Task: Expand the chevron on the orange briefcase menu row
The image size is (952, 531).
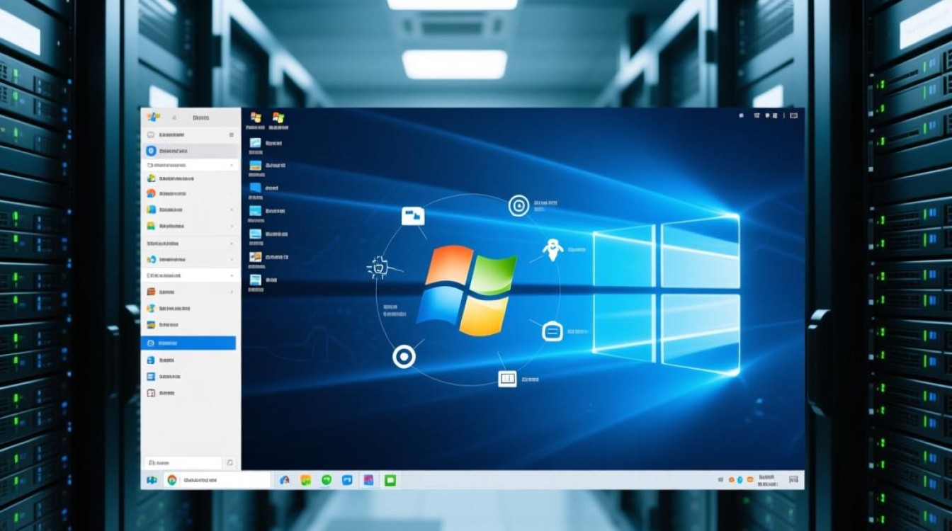Action: 232,292
